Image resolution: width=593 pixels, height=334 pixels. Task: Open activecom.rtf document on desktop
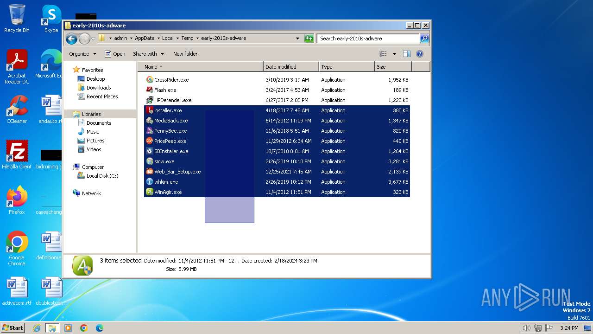(x=17, y=291)
